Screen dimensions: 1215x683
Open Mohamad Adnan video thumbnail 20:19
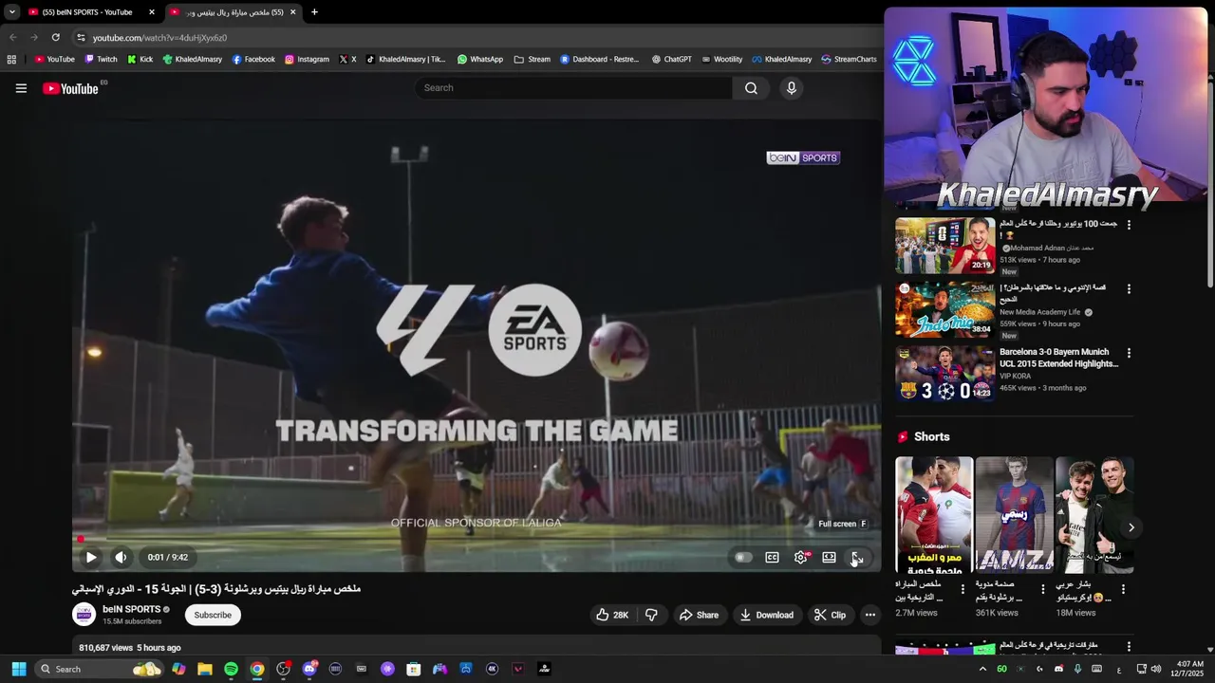[945, 246]
